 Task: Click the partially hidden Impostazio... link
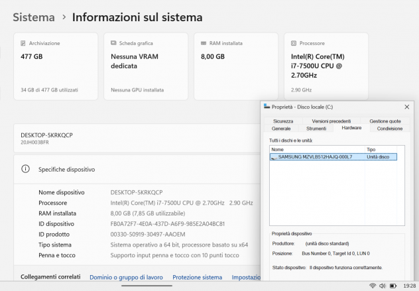[x=246, y=277]
